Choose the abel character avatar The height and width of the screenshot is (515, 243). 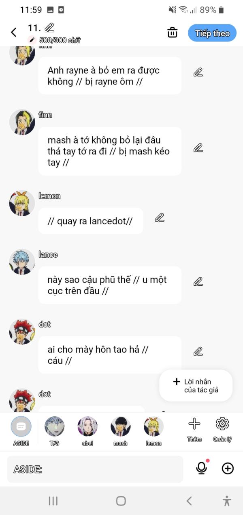(x=87, y=431)
